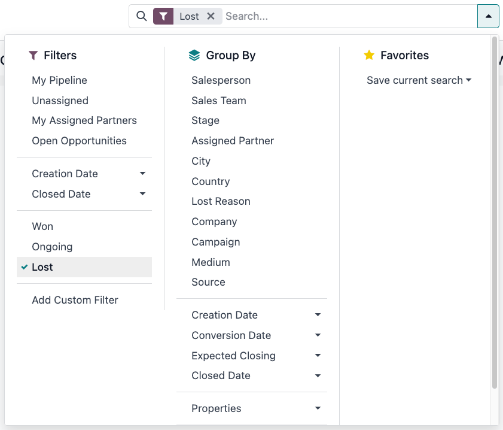Enable the Won filter
Image resolution: width=503 pixels, height=430 pixels.
(42, 226)
